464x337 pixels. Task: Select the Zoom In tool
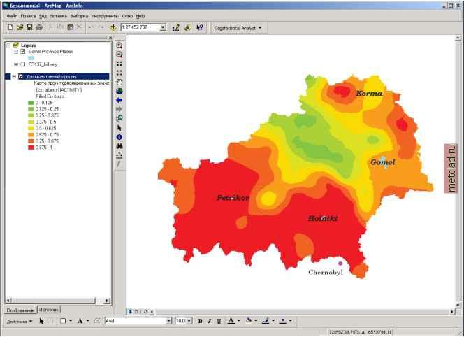coord(119,45)
